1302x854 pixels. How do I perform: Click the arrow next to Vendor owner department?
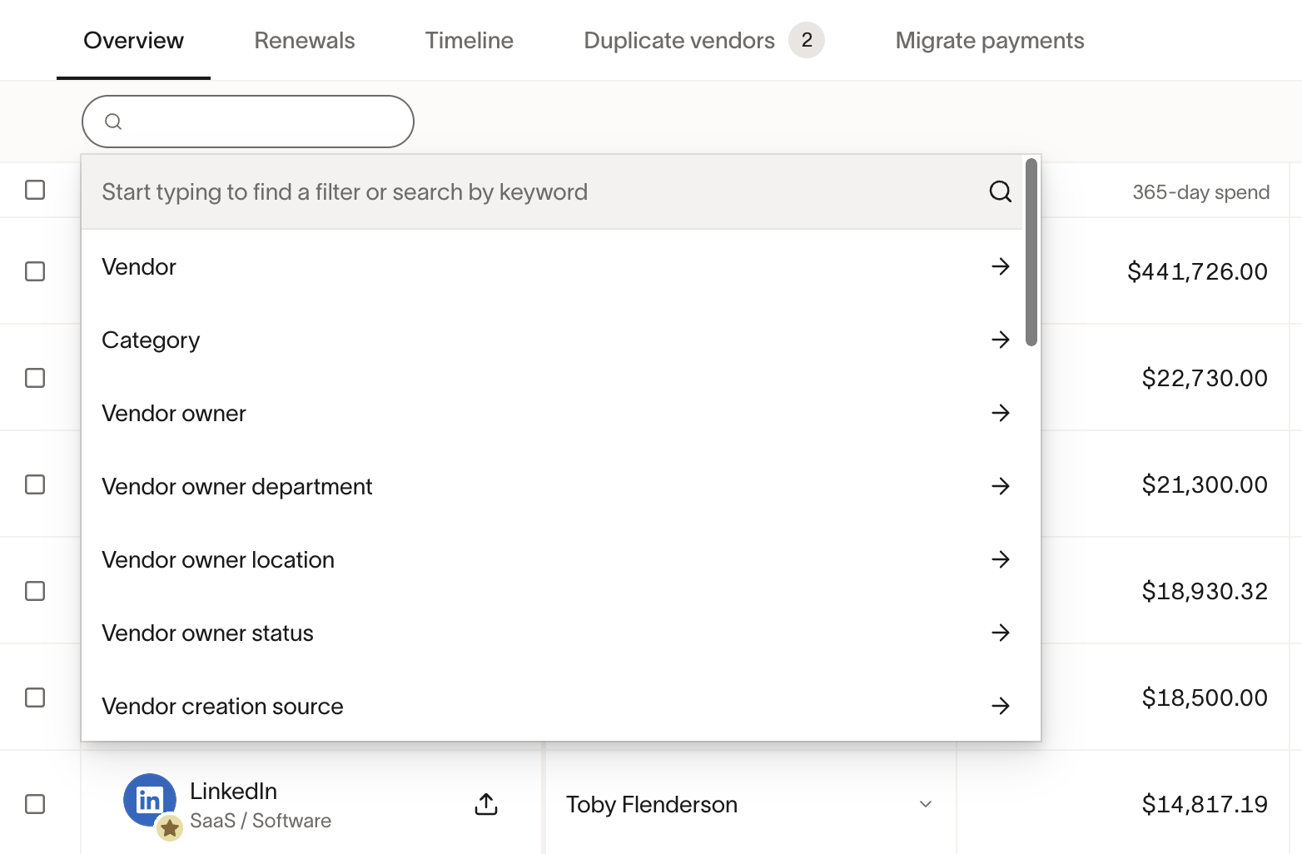point(1001,486)
